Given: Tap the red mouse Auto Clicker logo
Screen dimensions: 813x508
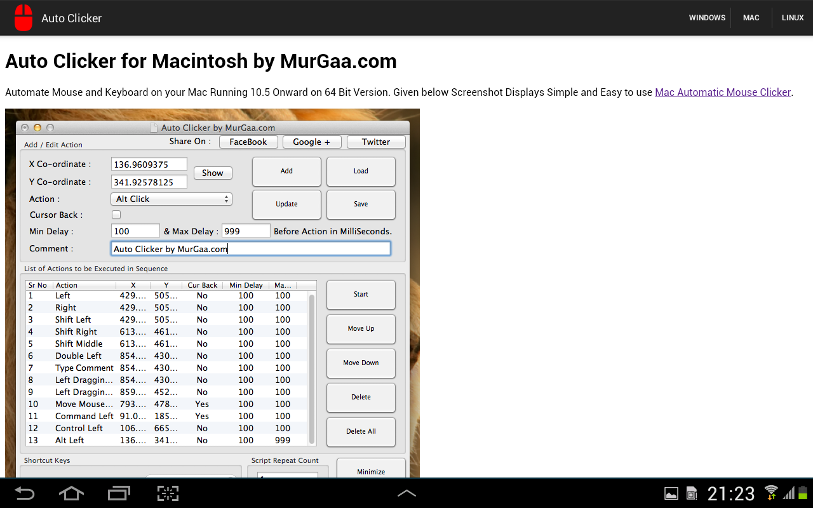Looking at the screenshot, I should [24, 18].
